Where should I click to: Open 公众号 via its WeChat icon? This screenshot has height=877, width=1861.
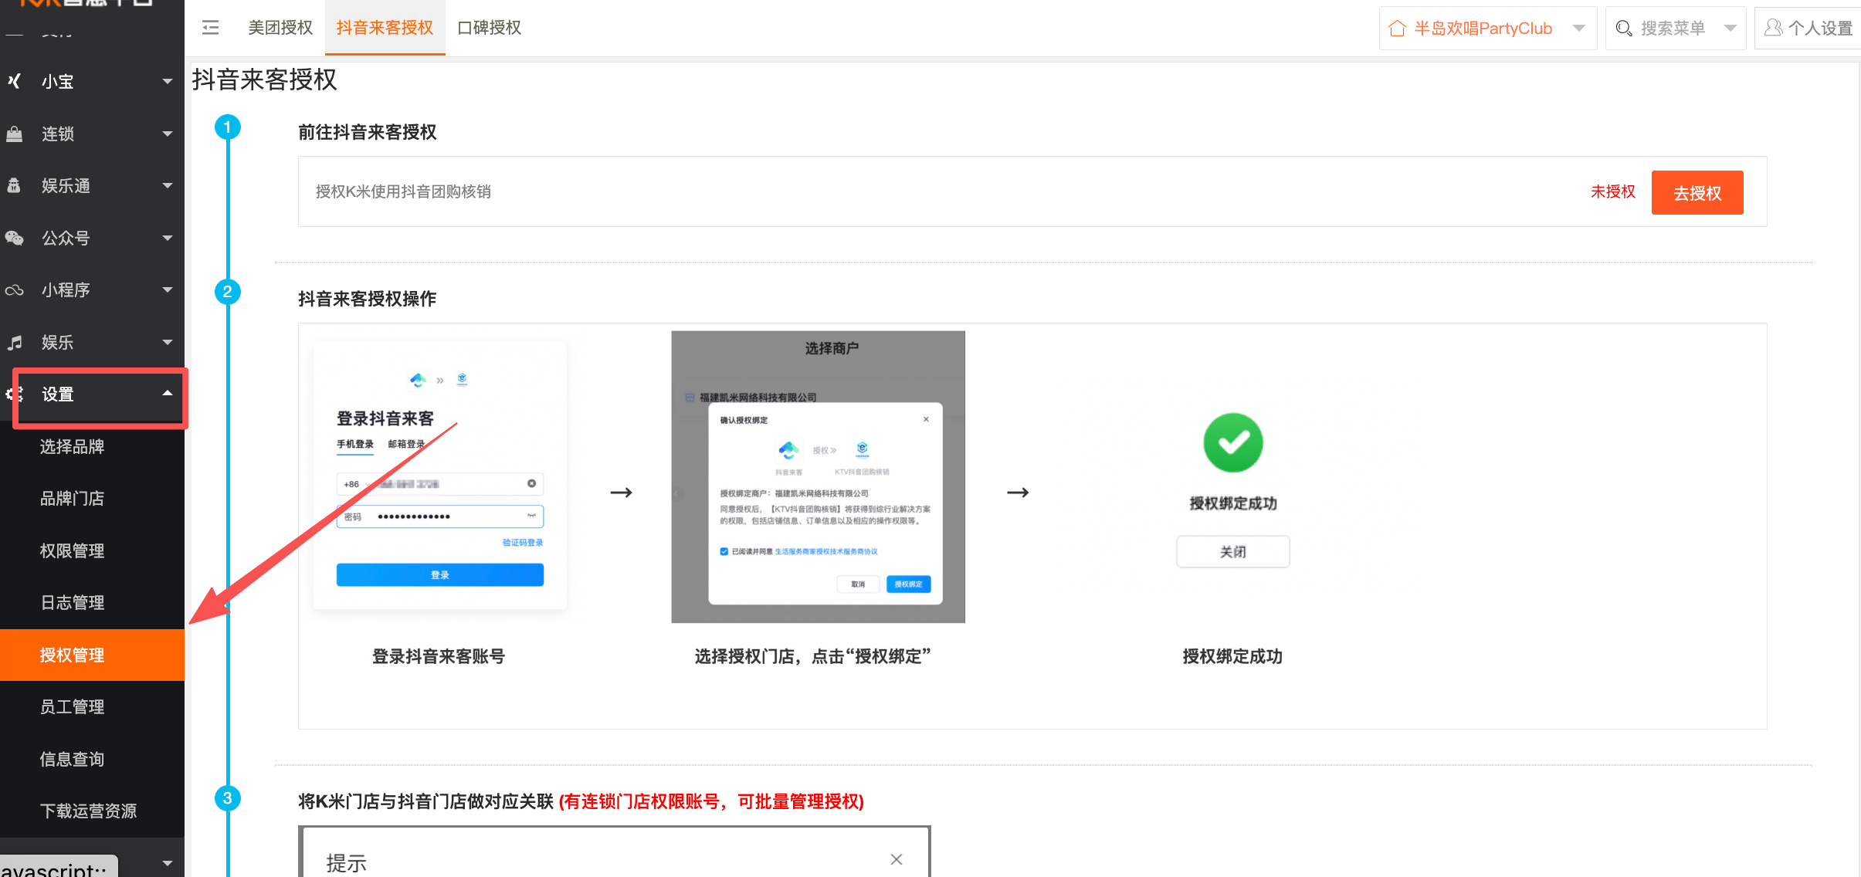[x=14, y=238]
